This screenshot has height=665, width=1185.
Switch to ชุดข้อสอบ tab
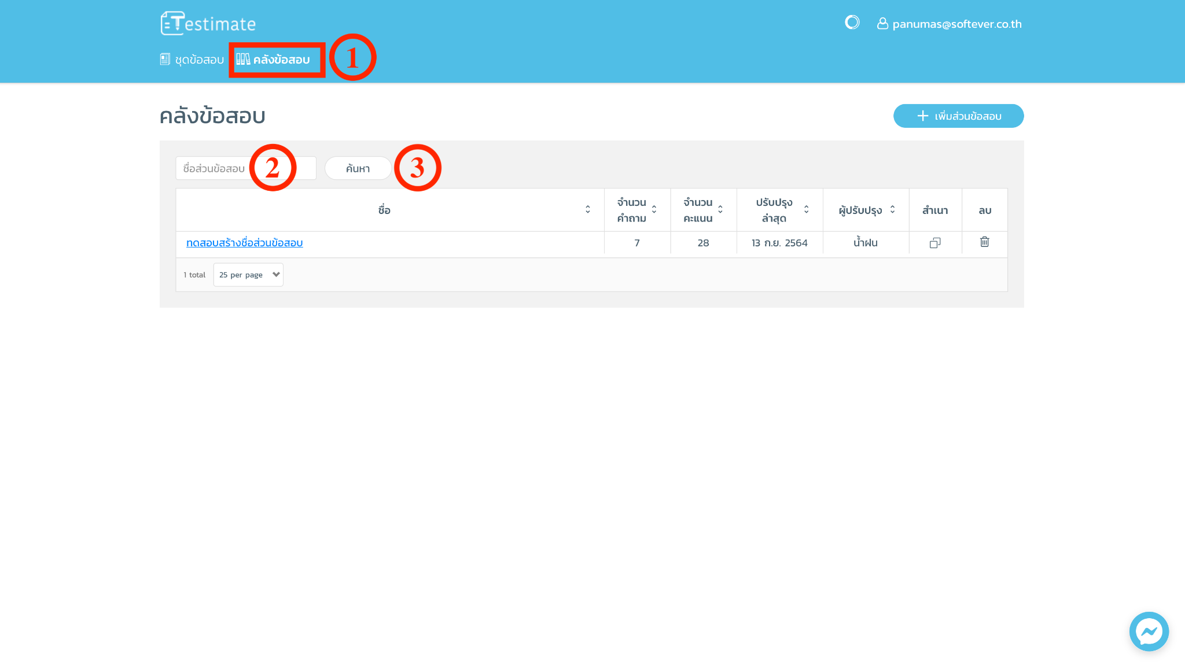tap(199, 60)
